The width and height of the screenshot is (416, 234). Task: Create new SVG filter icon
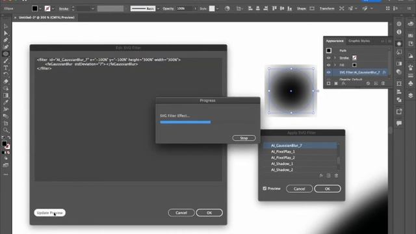(328, 175)
